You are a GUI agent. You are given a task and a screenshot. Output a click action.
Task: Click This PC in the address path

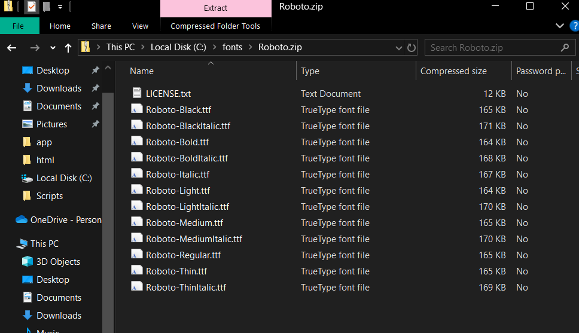click(x=120, y=47)
